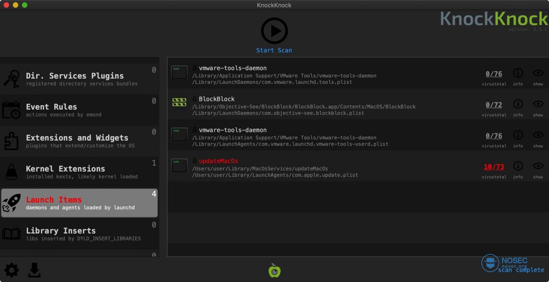Switch to the Kernel Extensions category
The image size is (549, 282).
pos(80,172)
